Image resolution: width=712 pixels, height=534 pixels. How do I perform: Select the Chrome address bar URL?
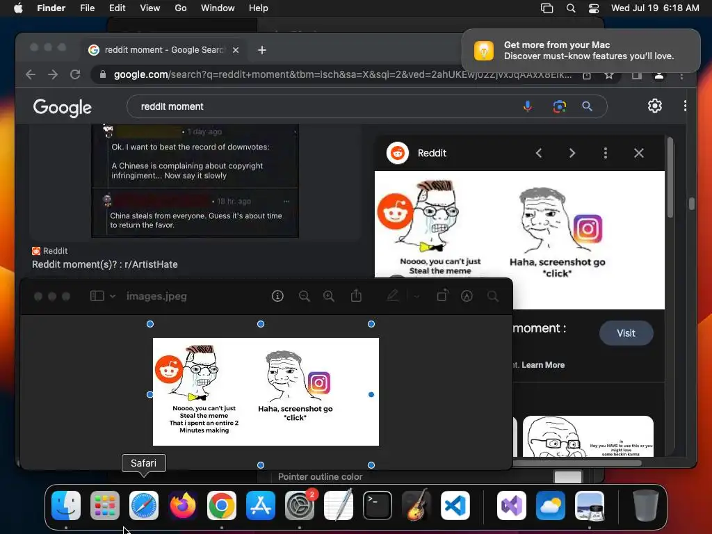tap(342, 74)
